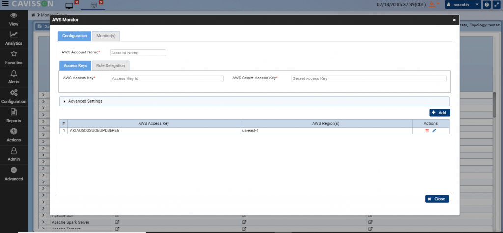Click the home icon in the breadcrumb

tap(33, 15)
